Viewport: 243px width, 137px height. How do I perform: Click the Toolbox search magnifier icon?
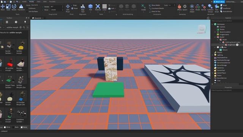[24, 27]
